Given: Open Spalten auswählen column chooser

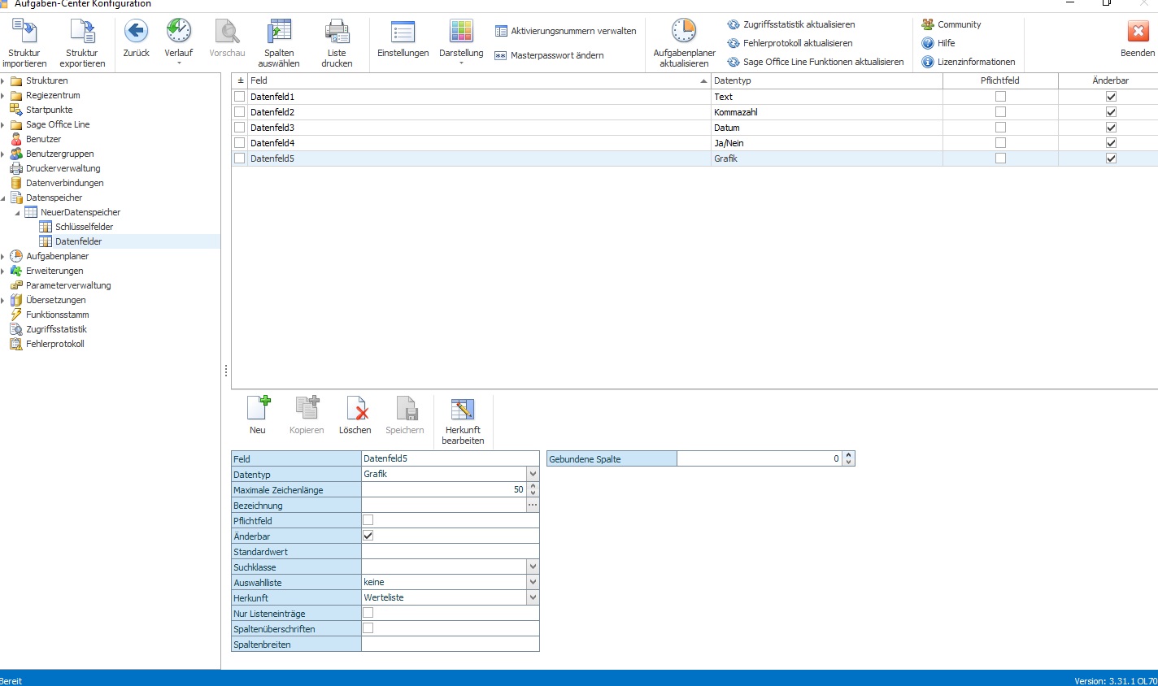Looking at the screenshot, I should coord(279,31).
